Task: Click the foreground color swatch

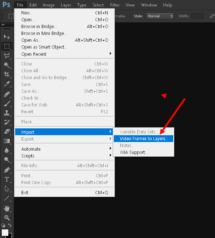Action: click(5, 232)
